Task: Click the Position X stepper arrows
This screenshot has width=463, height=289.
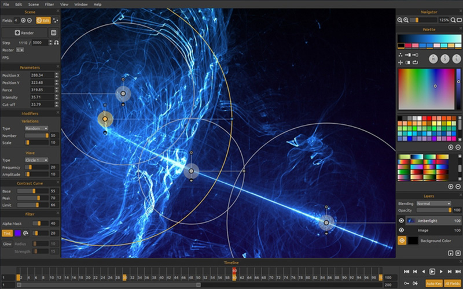Action: click(57, 75)
